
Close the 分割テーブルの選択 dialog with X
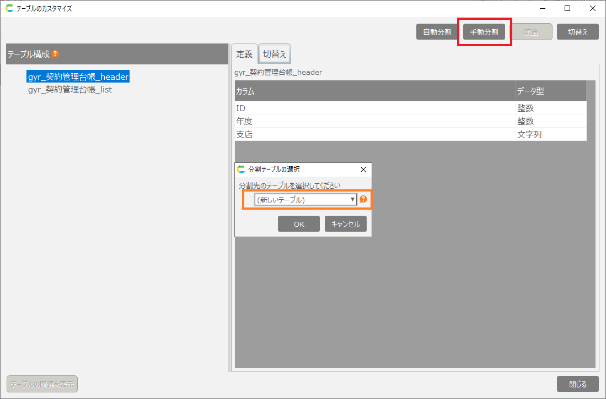click(363, 170)
